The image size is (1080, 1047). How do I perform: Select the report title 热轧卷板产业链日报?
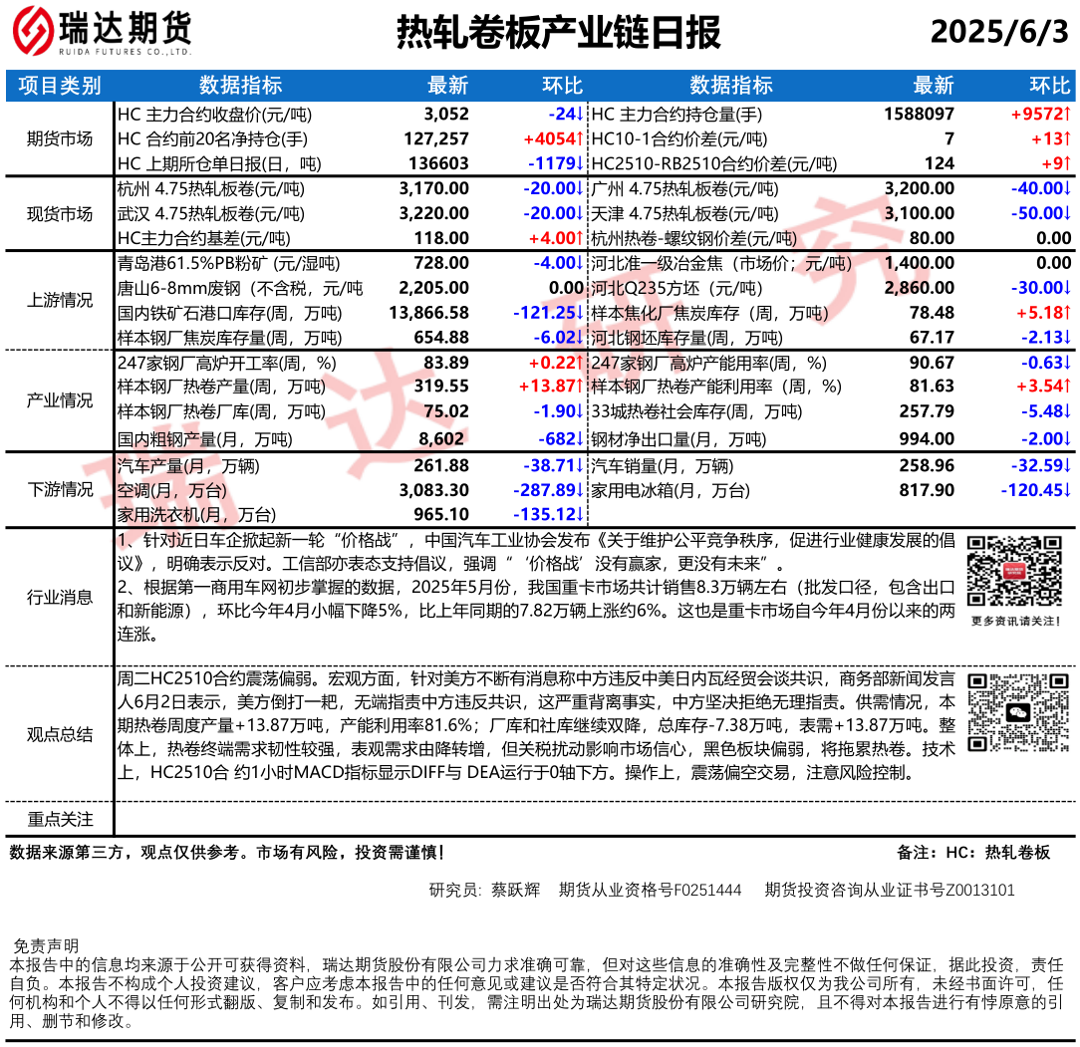point(559,32)
